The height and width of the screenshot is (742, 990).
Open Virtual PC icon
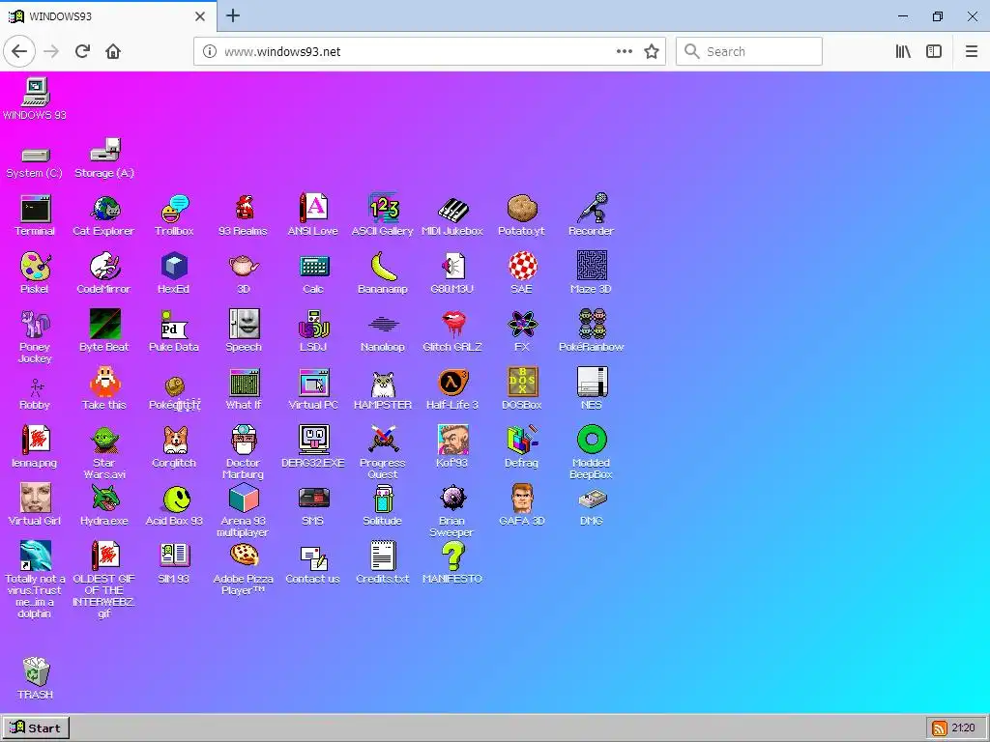(x=313, y=383)
